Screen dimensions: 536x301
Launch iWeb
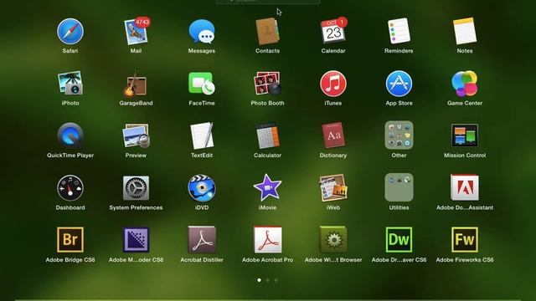(x=333, y=188)
